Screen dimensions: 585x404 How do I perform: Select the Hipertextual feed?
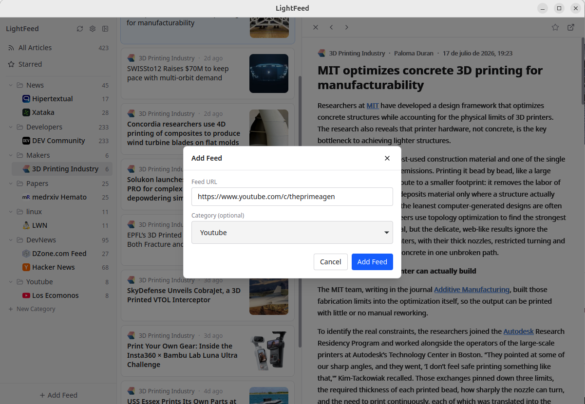[x=62, y=99]
